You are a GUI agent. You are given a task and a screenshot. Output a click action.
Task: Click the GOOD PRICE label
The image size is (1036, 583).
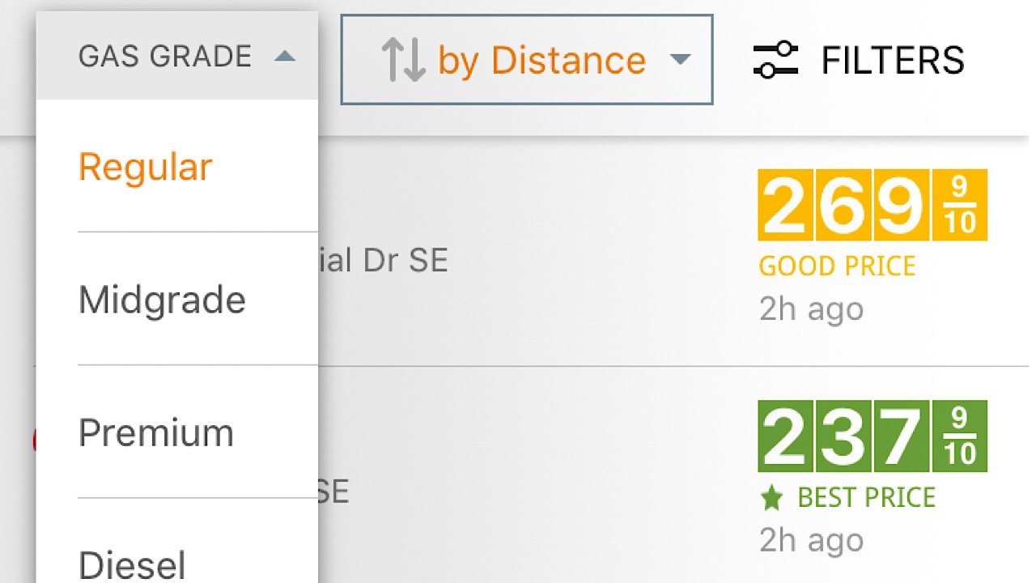(x=837, y=266)
